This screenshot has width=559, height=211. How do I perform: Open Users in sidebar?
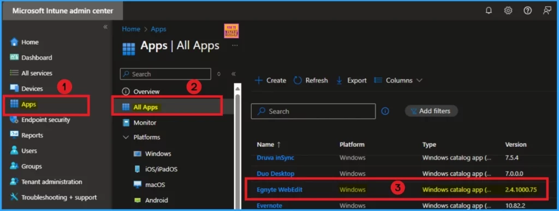click(29, 151)
